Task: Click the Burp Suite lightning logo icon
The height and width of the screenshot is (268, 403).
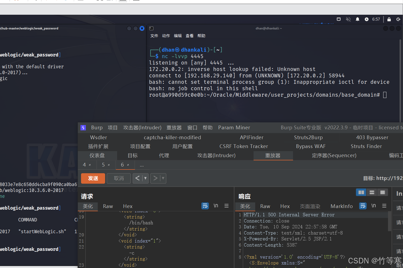Action: pyautogui.click(x=83, y=128)
